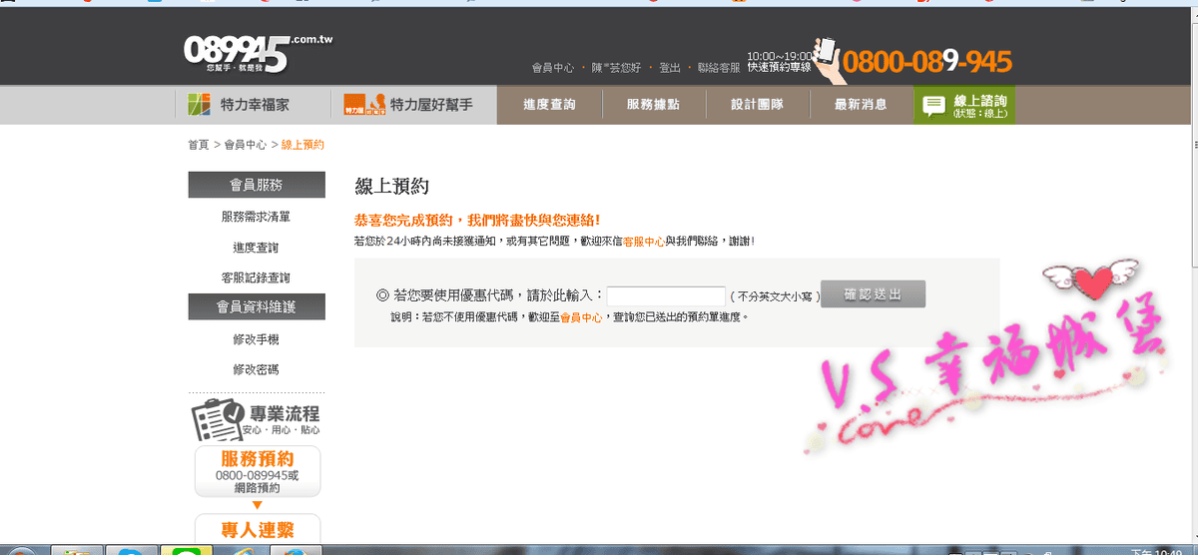Image resolution: width=1198 pixels, height=555 pixels.
Task: Open the green LINE app in taskbar
Action: [x=185, y=551]
